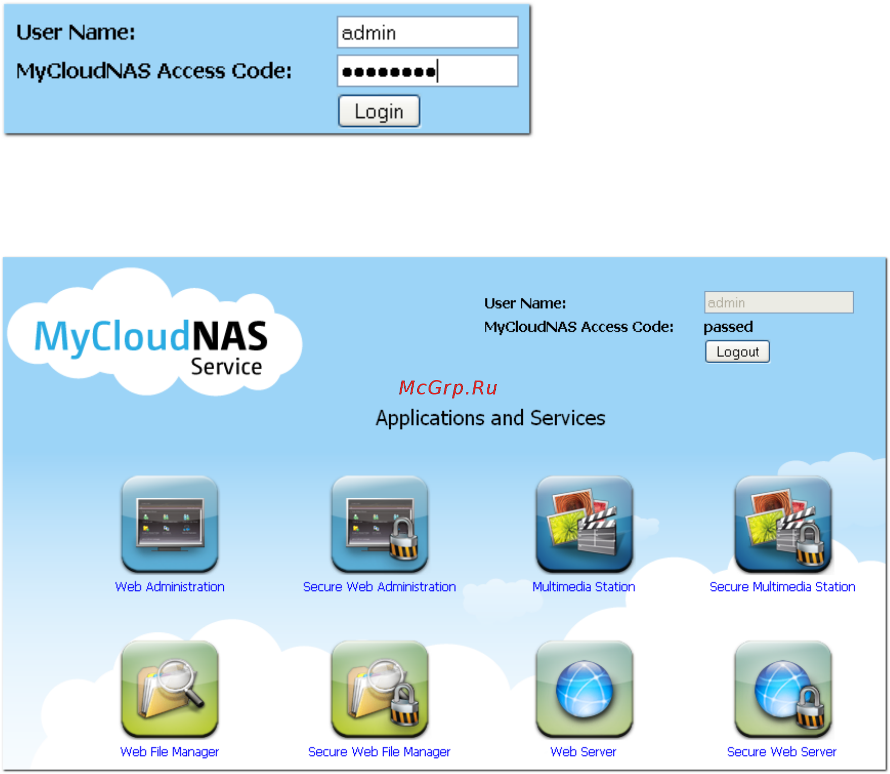Follow the Secure Multimedia Station text link

(x=782, y=586)
